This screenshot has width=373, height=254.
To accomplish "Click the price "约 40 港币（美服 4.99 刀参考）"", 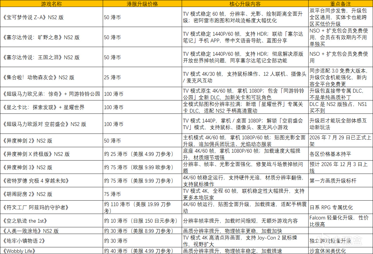I will coord(143,251).
